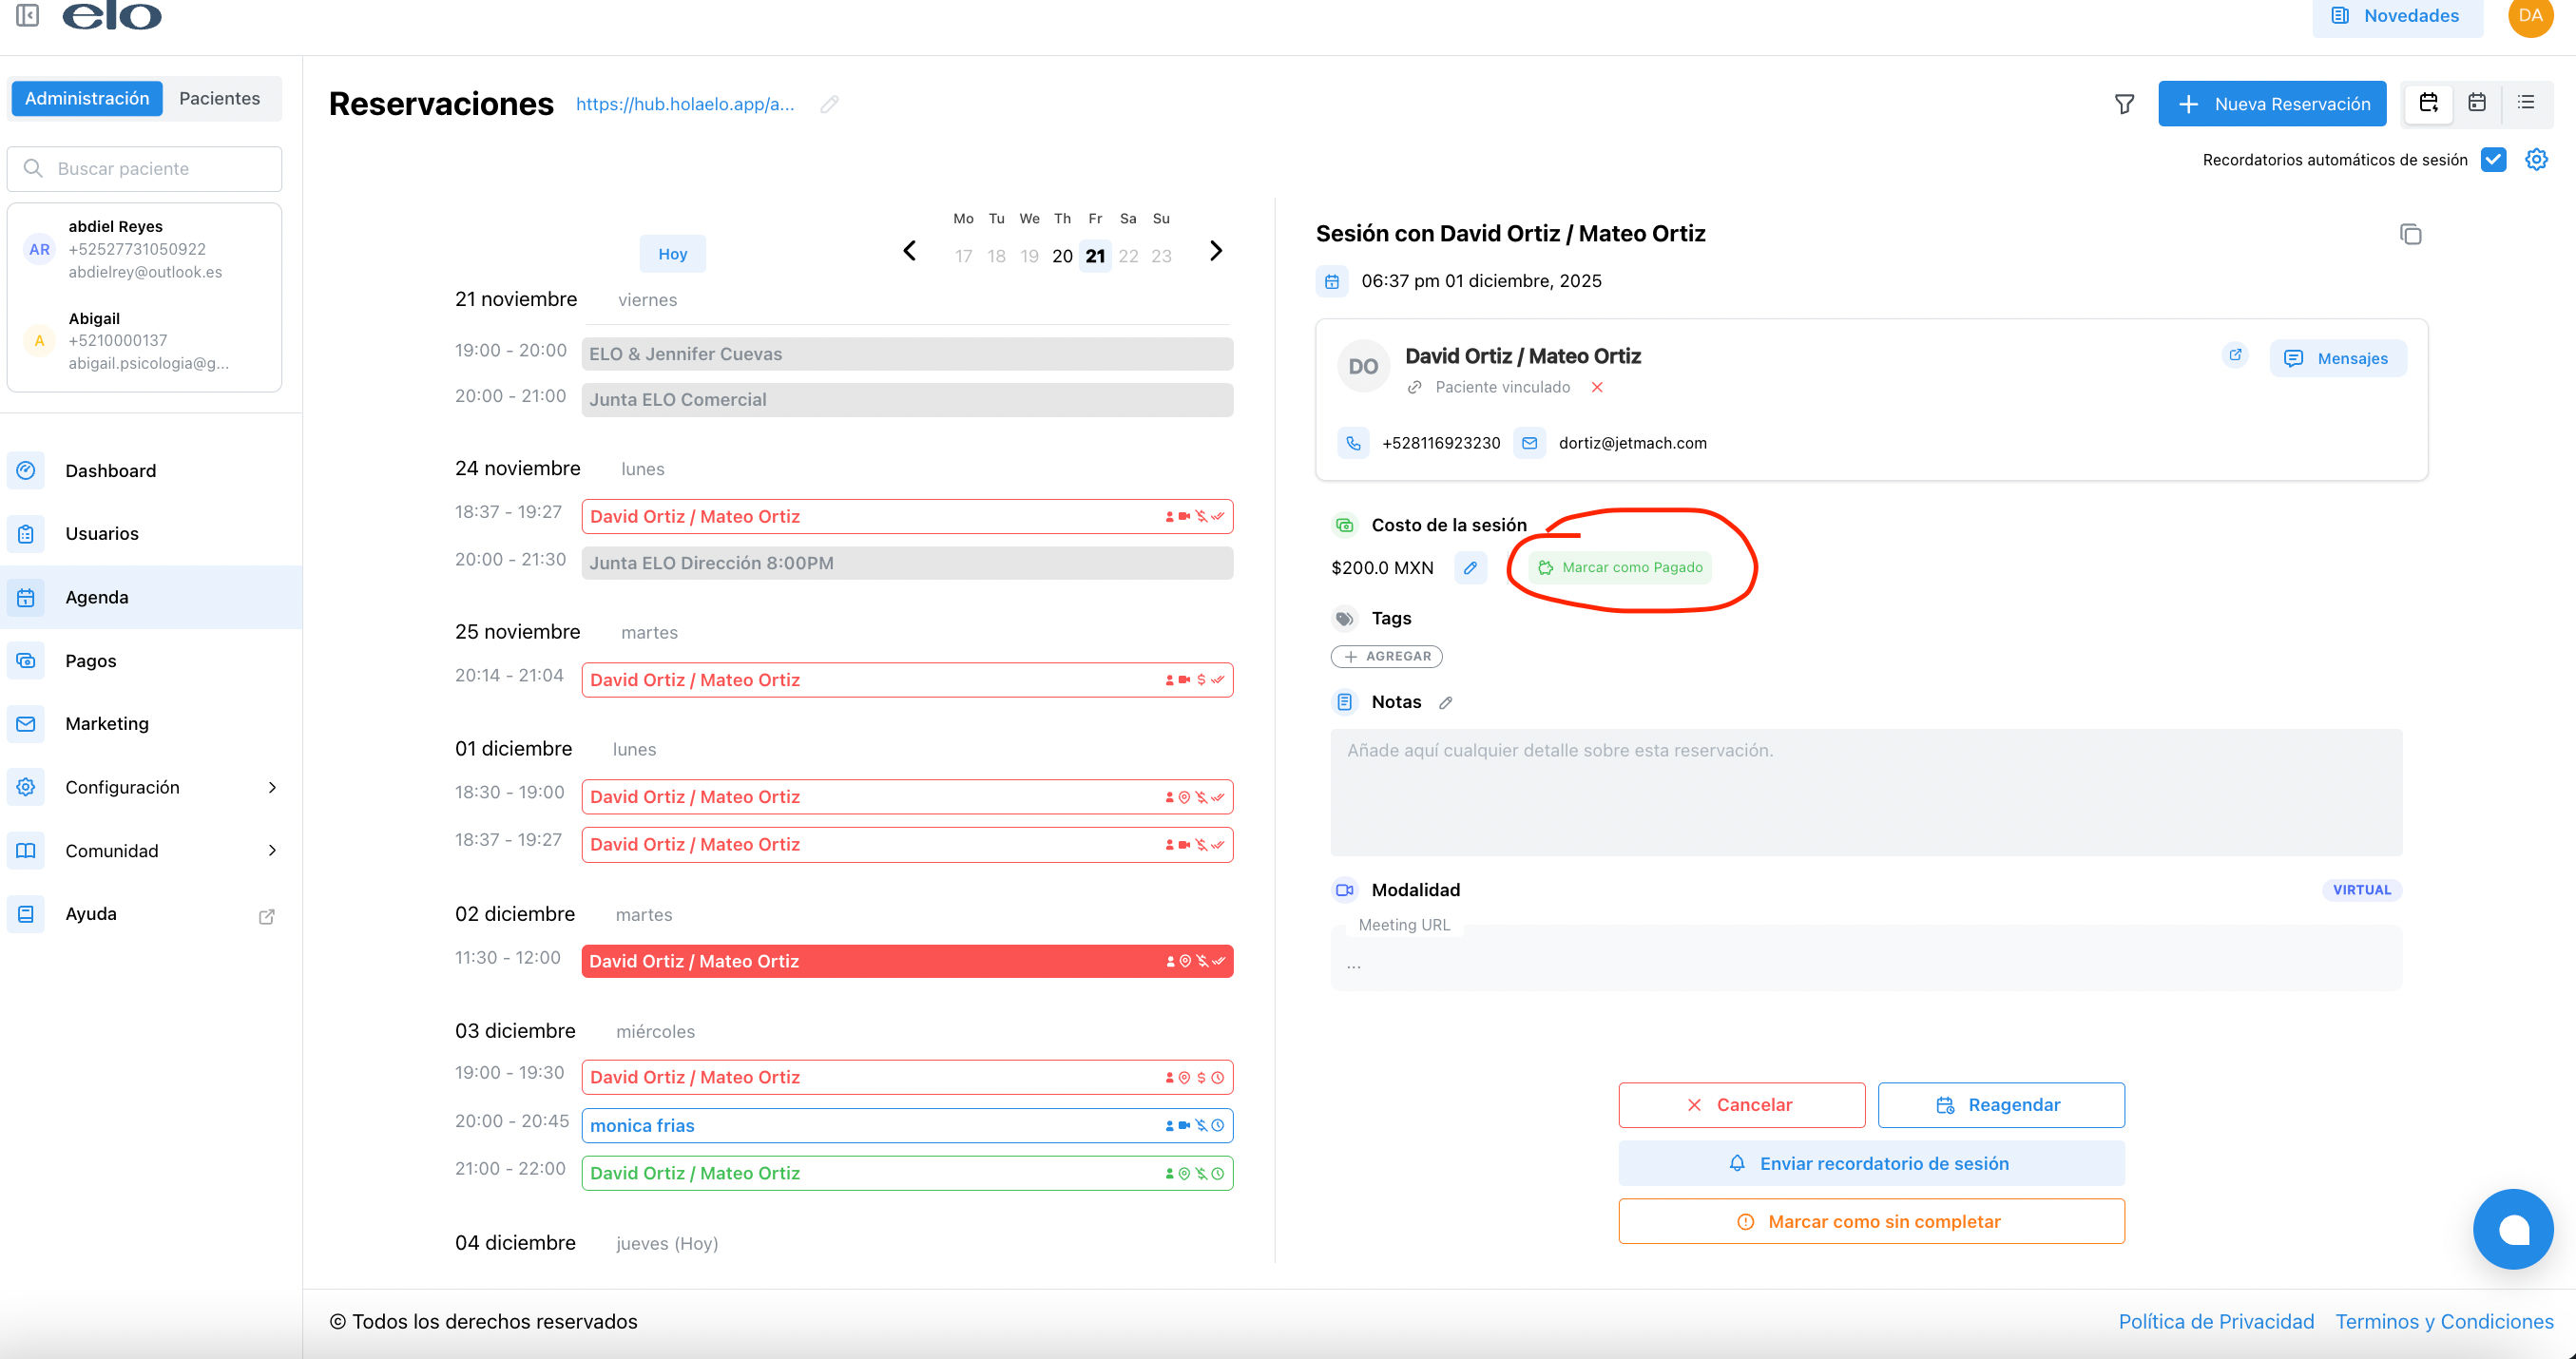Image resolution: width=2576 pixels, height=1359 pixels.
Task: Go to next week arrow
Action: pyautogui.click(x=1215, y=251)
